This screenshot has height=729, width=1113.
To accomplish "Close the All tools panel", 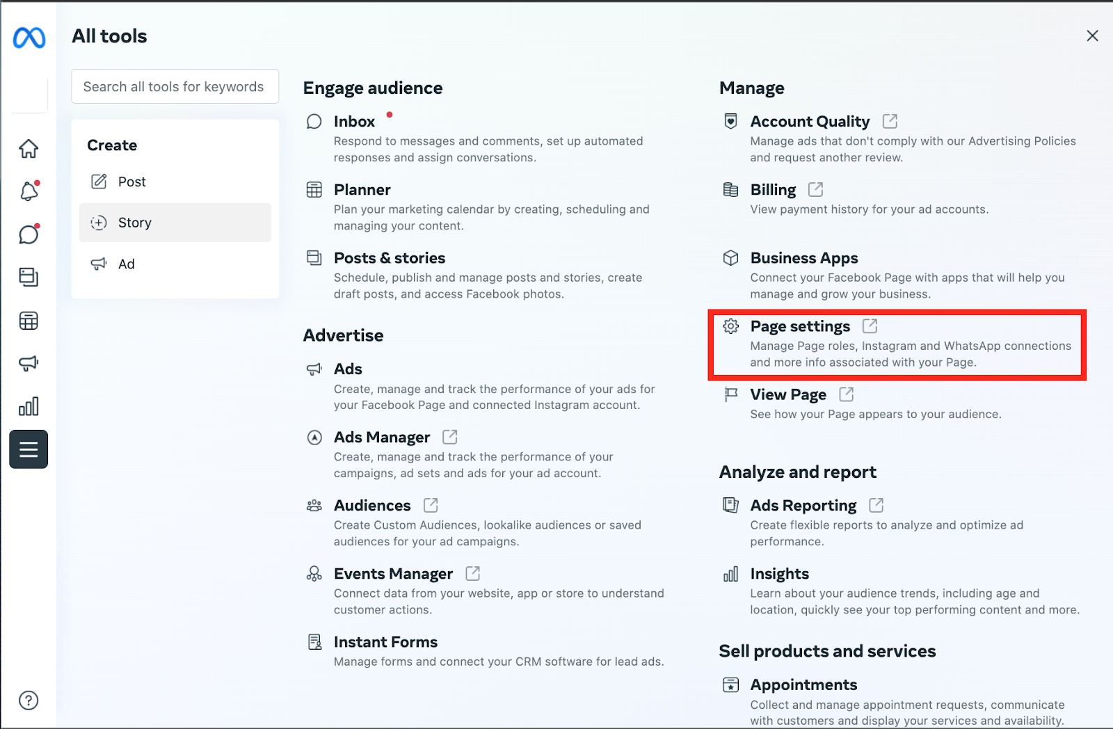I will tap(1092, 35).
